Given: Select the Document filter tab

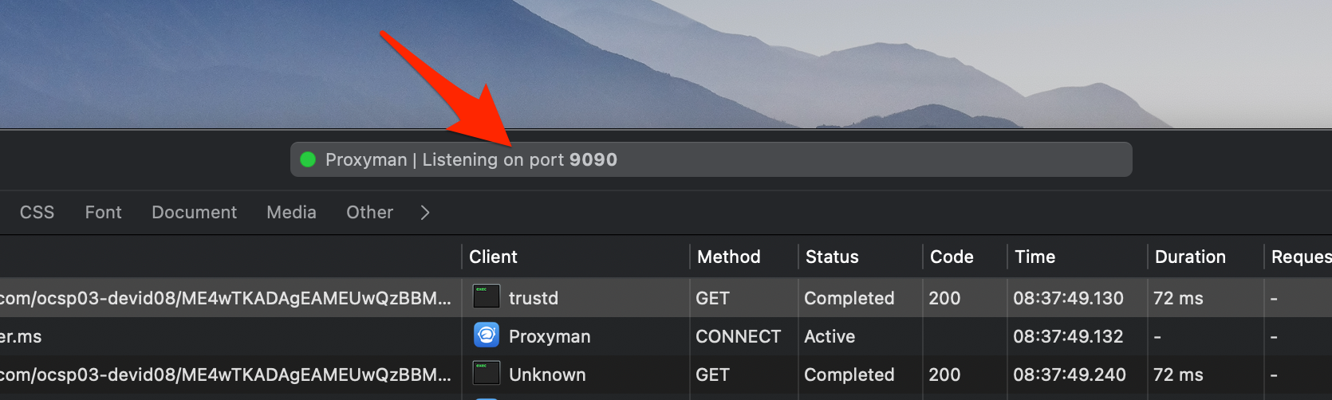Looking at the screenshot, I should (x=194, y=213).
